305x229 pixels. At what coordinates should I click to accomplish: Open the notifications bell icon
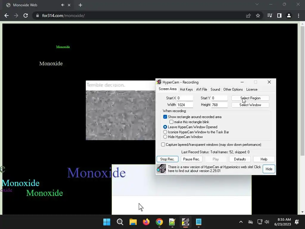[x=297, y=222]
